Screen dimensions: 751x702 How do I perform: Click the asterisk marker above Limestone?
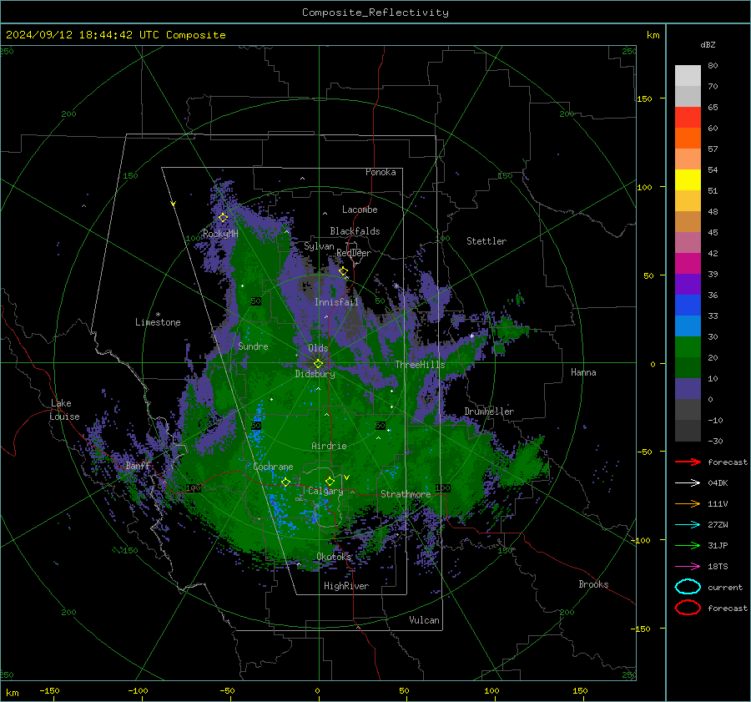coord(158,315)
